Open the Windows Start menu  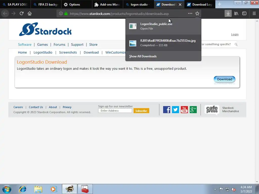coord(7,189)
